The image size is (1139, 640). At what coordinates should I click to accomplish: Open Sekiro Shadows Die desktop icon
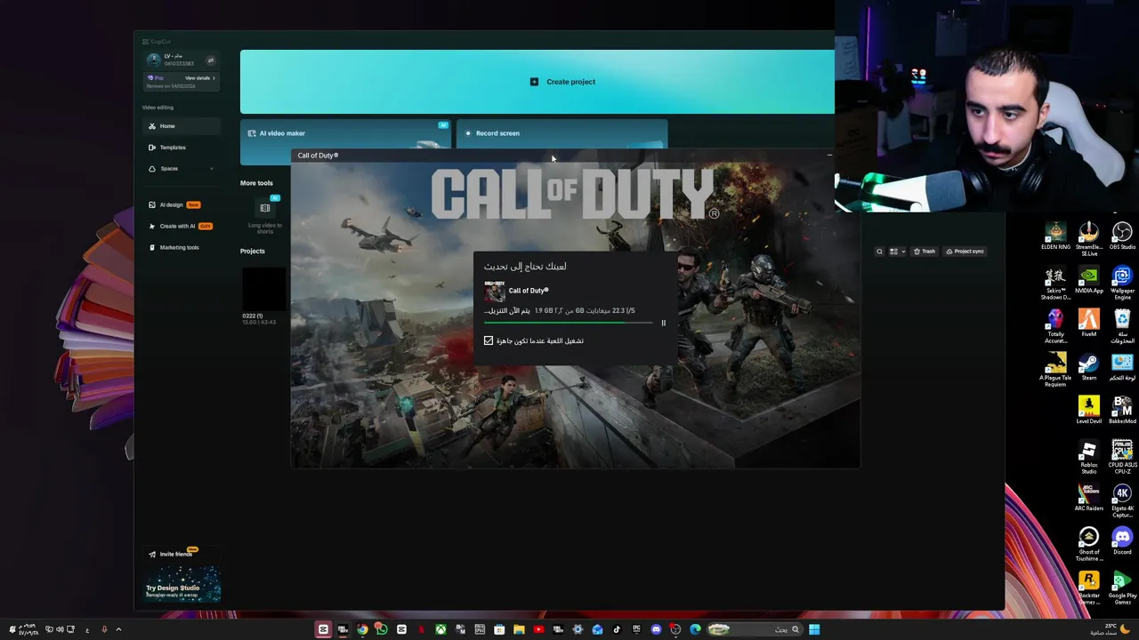pyautogui.click(x=1055, y=284)
